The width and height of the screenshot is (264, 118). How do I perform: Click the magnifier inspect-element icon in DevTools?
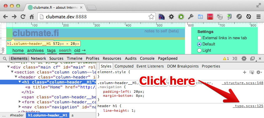[5, 59]
